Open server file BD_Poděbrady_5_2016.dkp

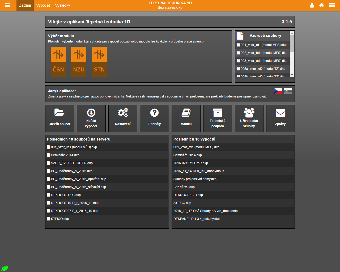107,171
